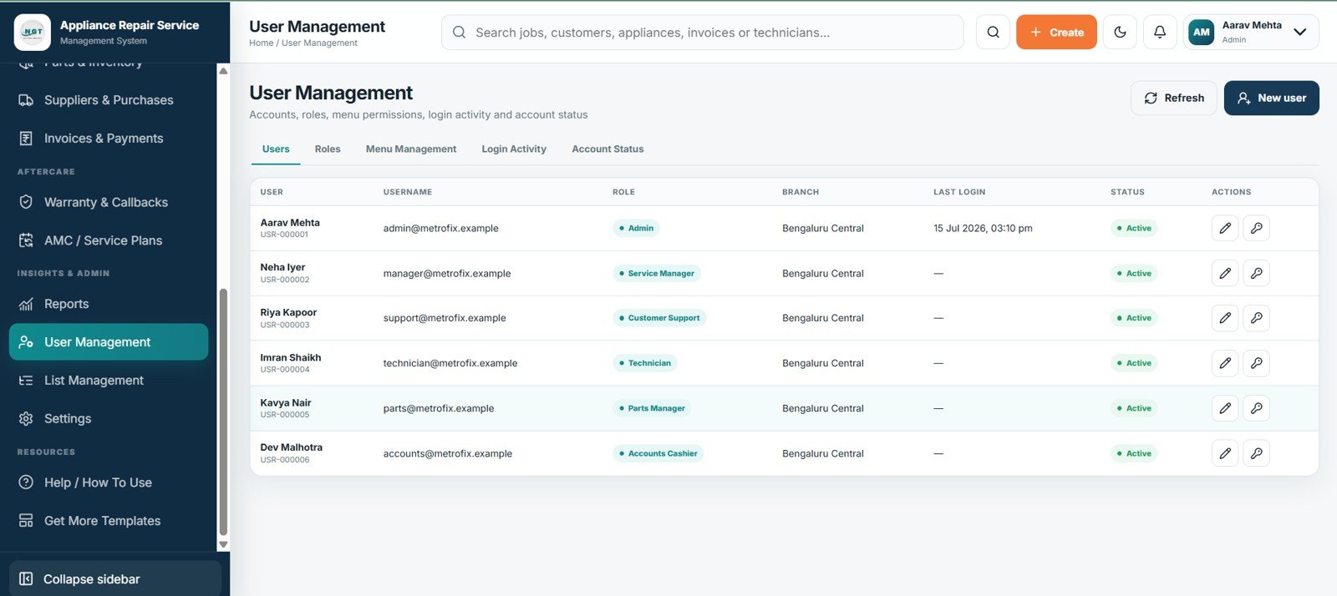Click the Technician role badge
The width and height of the screenshot is (1337, 596).
(x=644, y=363)
